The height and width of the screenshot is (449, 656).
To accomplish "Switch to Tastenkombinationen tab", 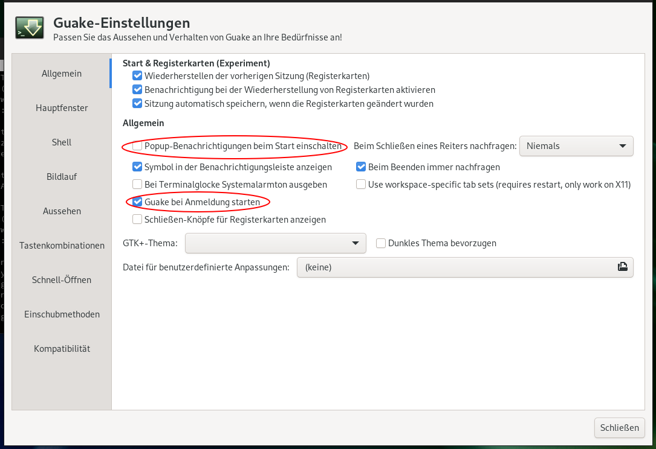I will [62, 246].
